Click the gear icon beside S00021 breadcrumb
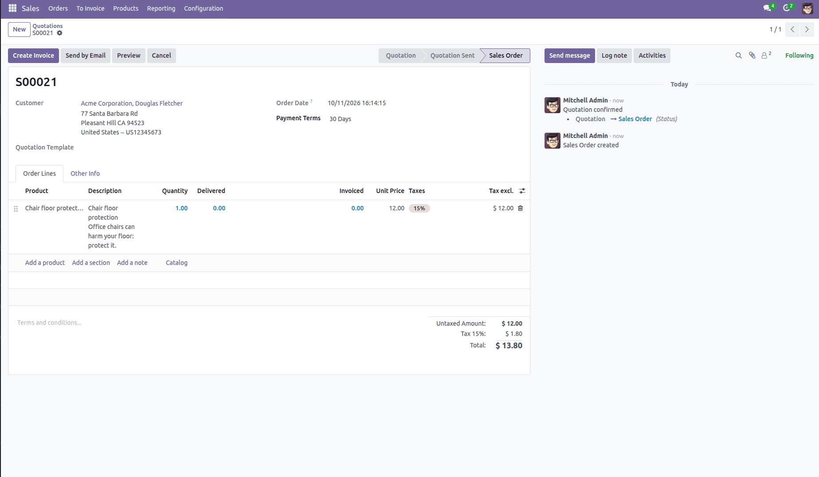 pos(59,33)
